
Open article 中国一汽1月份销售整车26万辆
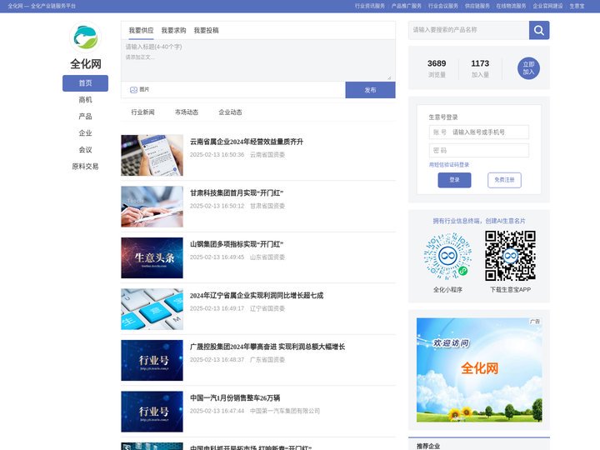(235, 398)
